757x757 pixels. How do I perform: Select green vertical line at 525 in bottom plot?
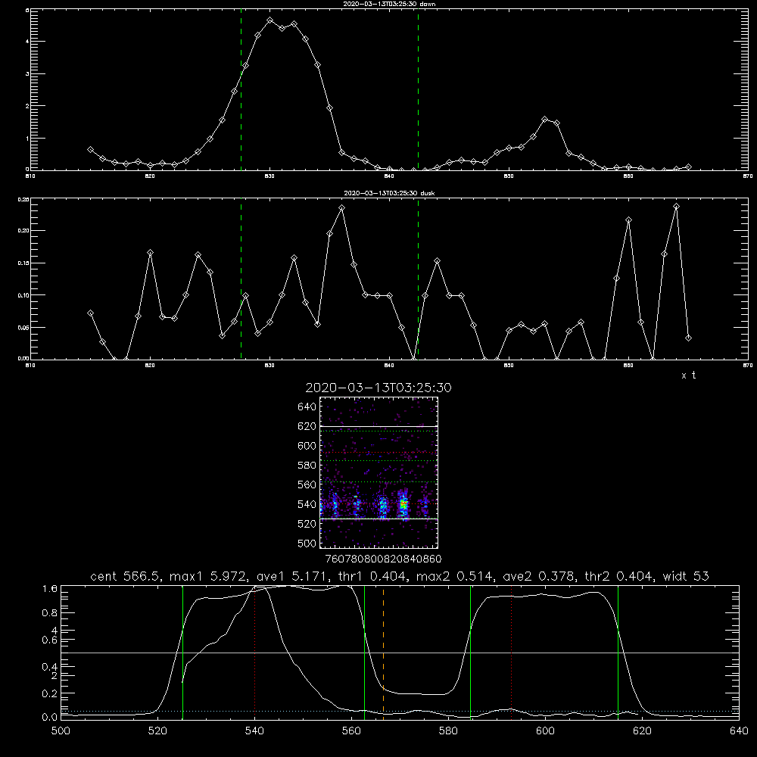pos(182,652)
